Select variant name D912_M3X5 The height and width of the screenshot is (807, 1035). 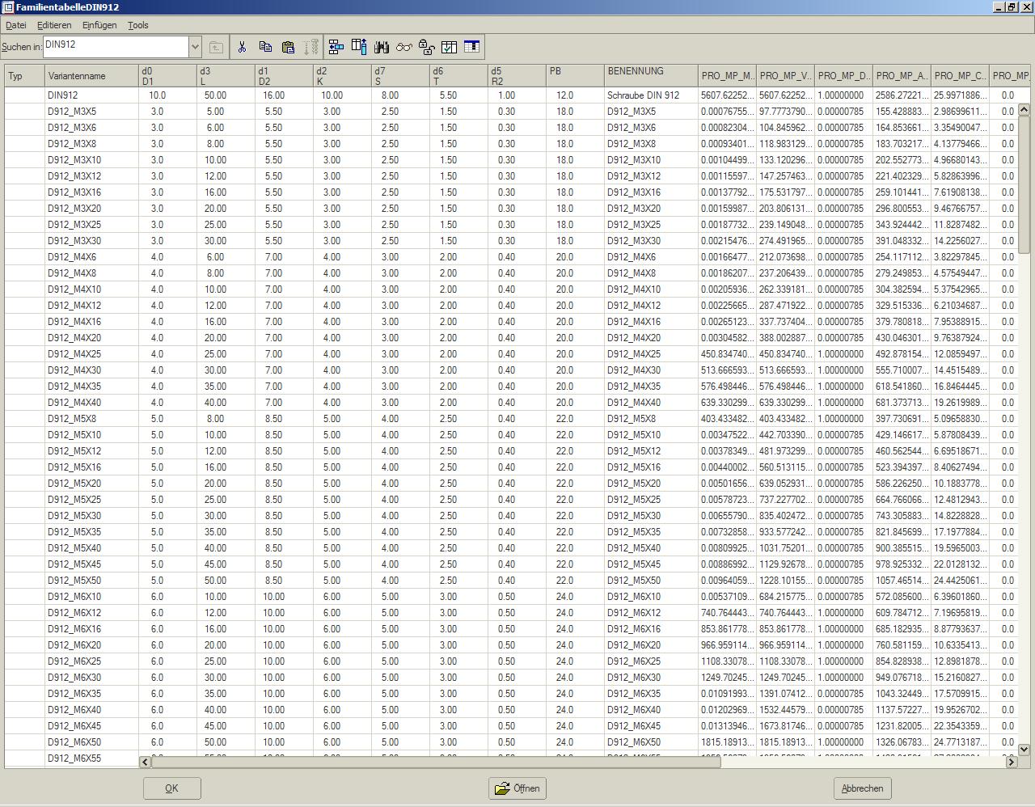72,112
